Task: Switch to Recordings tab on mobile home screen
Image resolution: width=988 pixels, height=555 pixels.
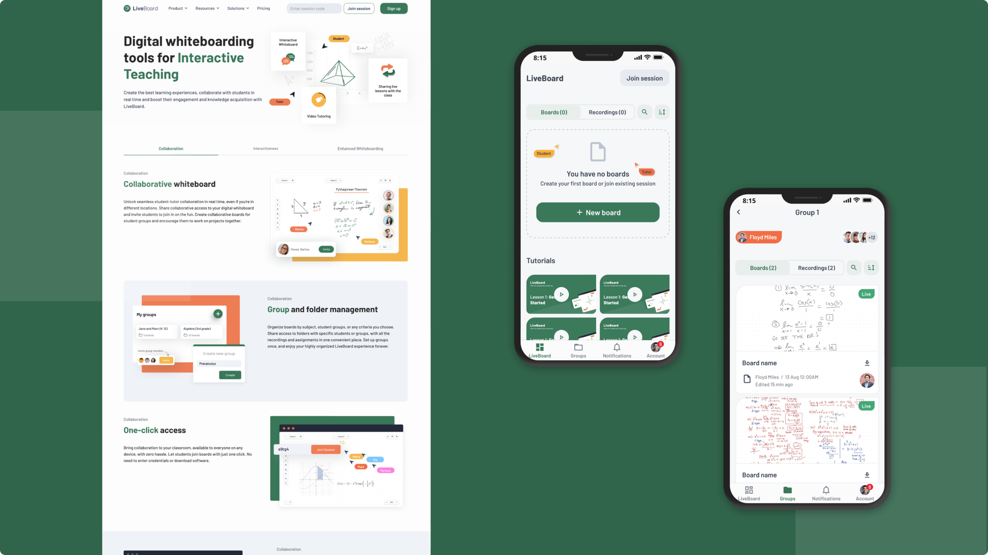Action: 607,112
